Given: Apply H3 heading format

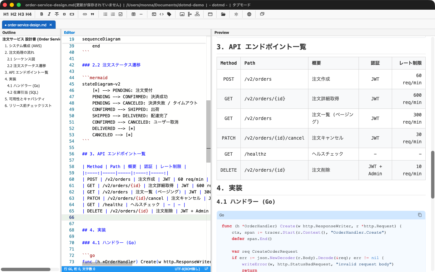Looking at the screenshot, I should click(21, 14).
